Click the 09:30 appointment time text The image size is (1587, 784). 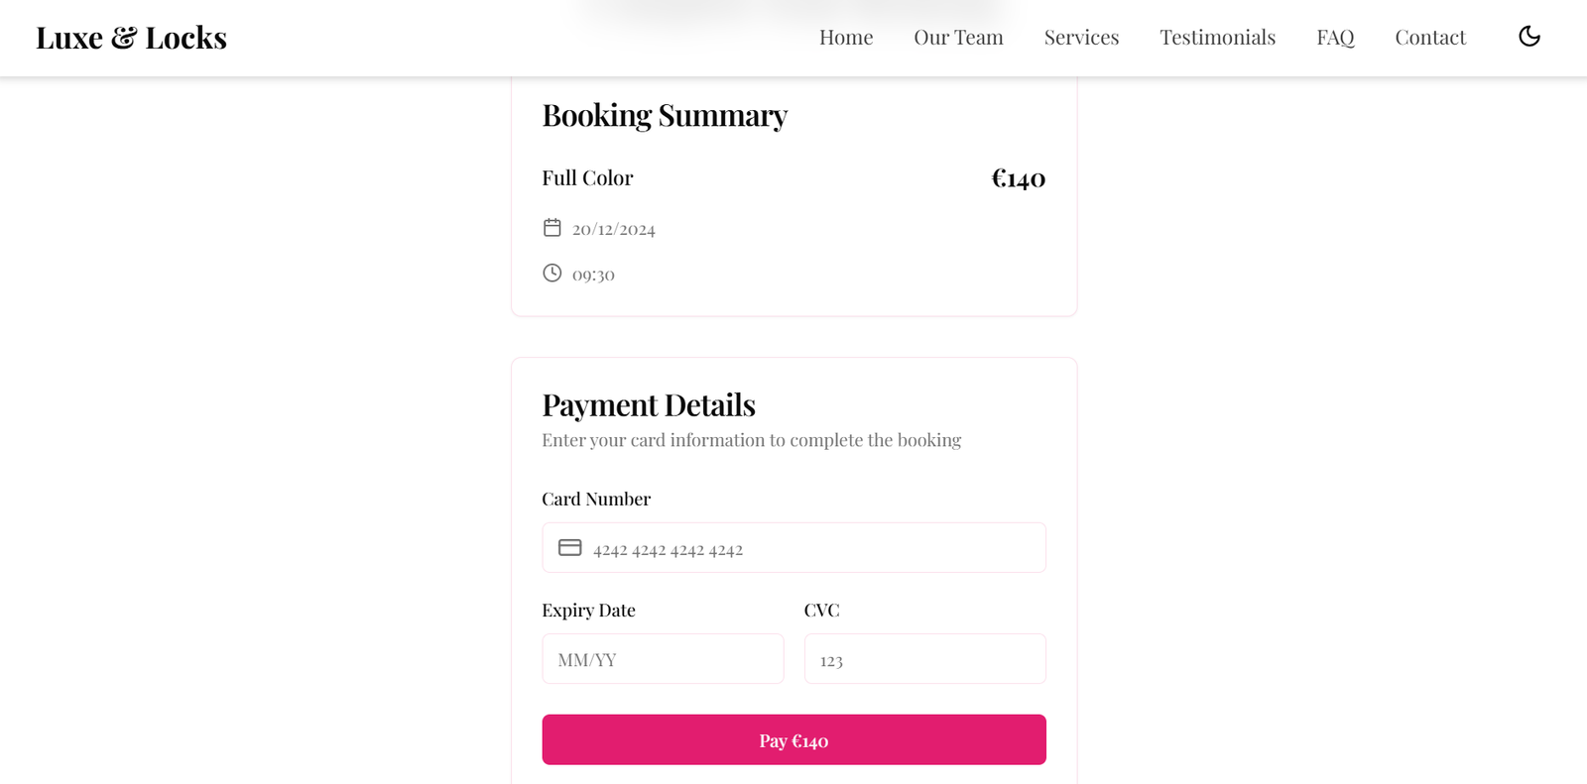(x=593, y=275)
